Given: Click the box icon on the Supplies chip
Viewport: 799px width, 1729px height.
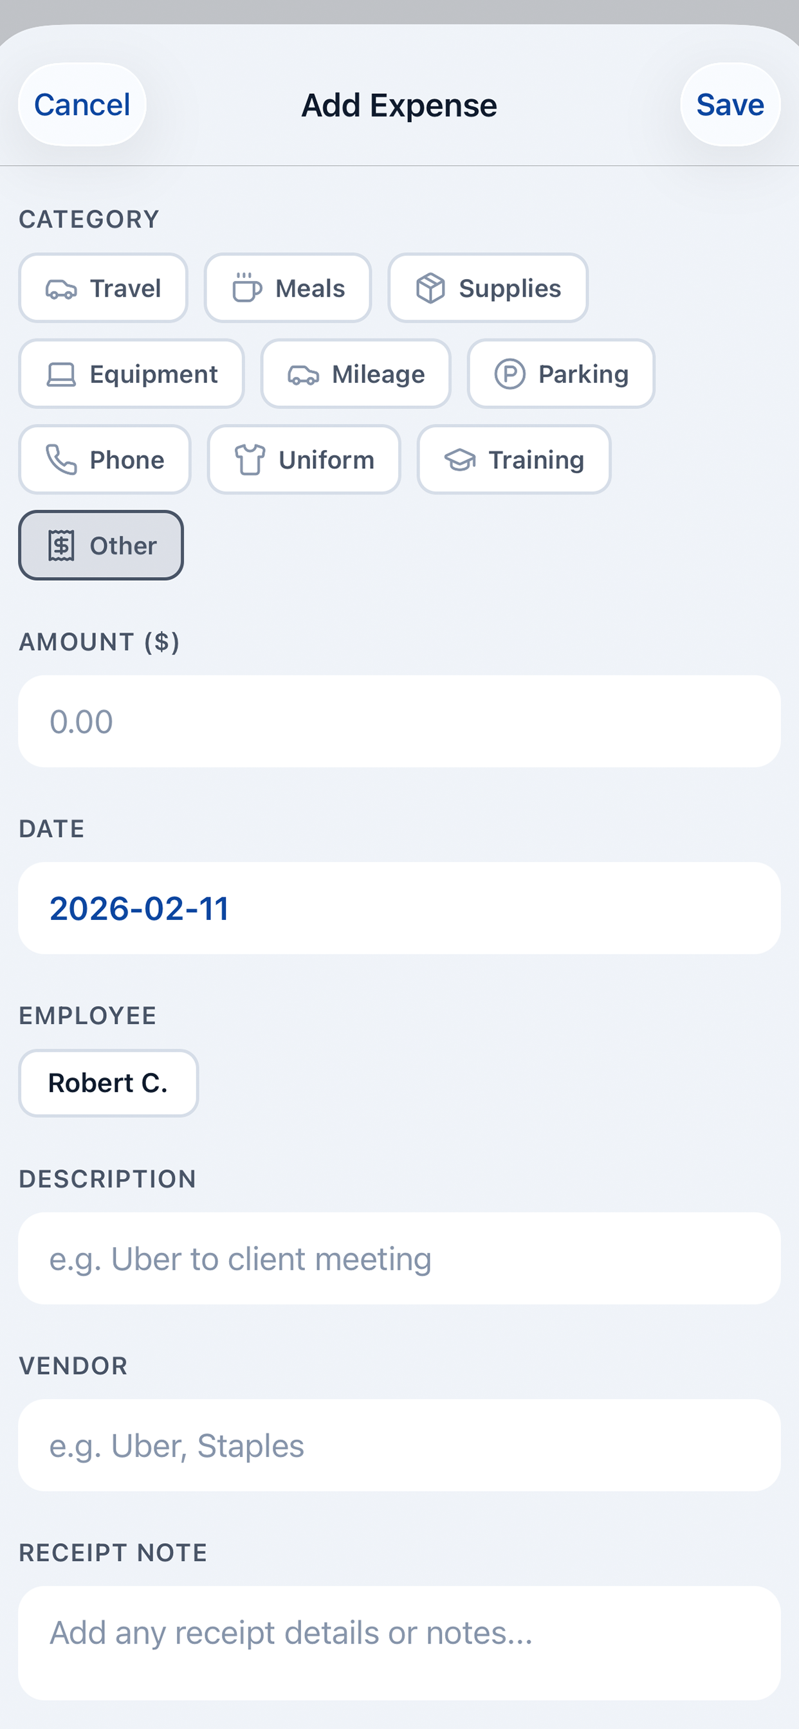Looking at the screenshot, I should coord(430,288).
